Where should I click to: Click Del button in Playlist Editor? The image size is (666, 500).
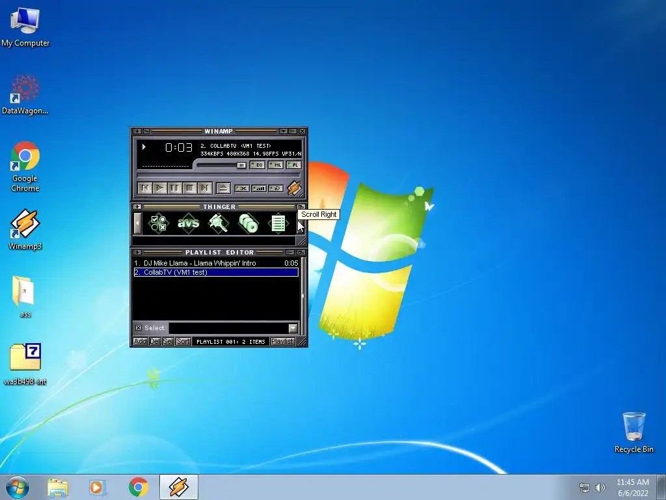pos(155,341)
